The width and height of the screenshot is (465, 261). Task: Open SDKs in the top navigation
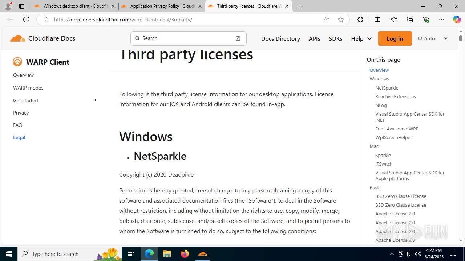[x=336, y=38]
